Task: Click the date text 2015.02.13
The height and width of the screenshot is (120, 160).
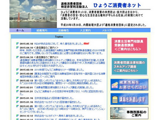Action: point(26,81)
